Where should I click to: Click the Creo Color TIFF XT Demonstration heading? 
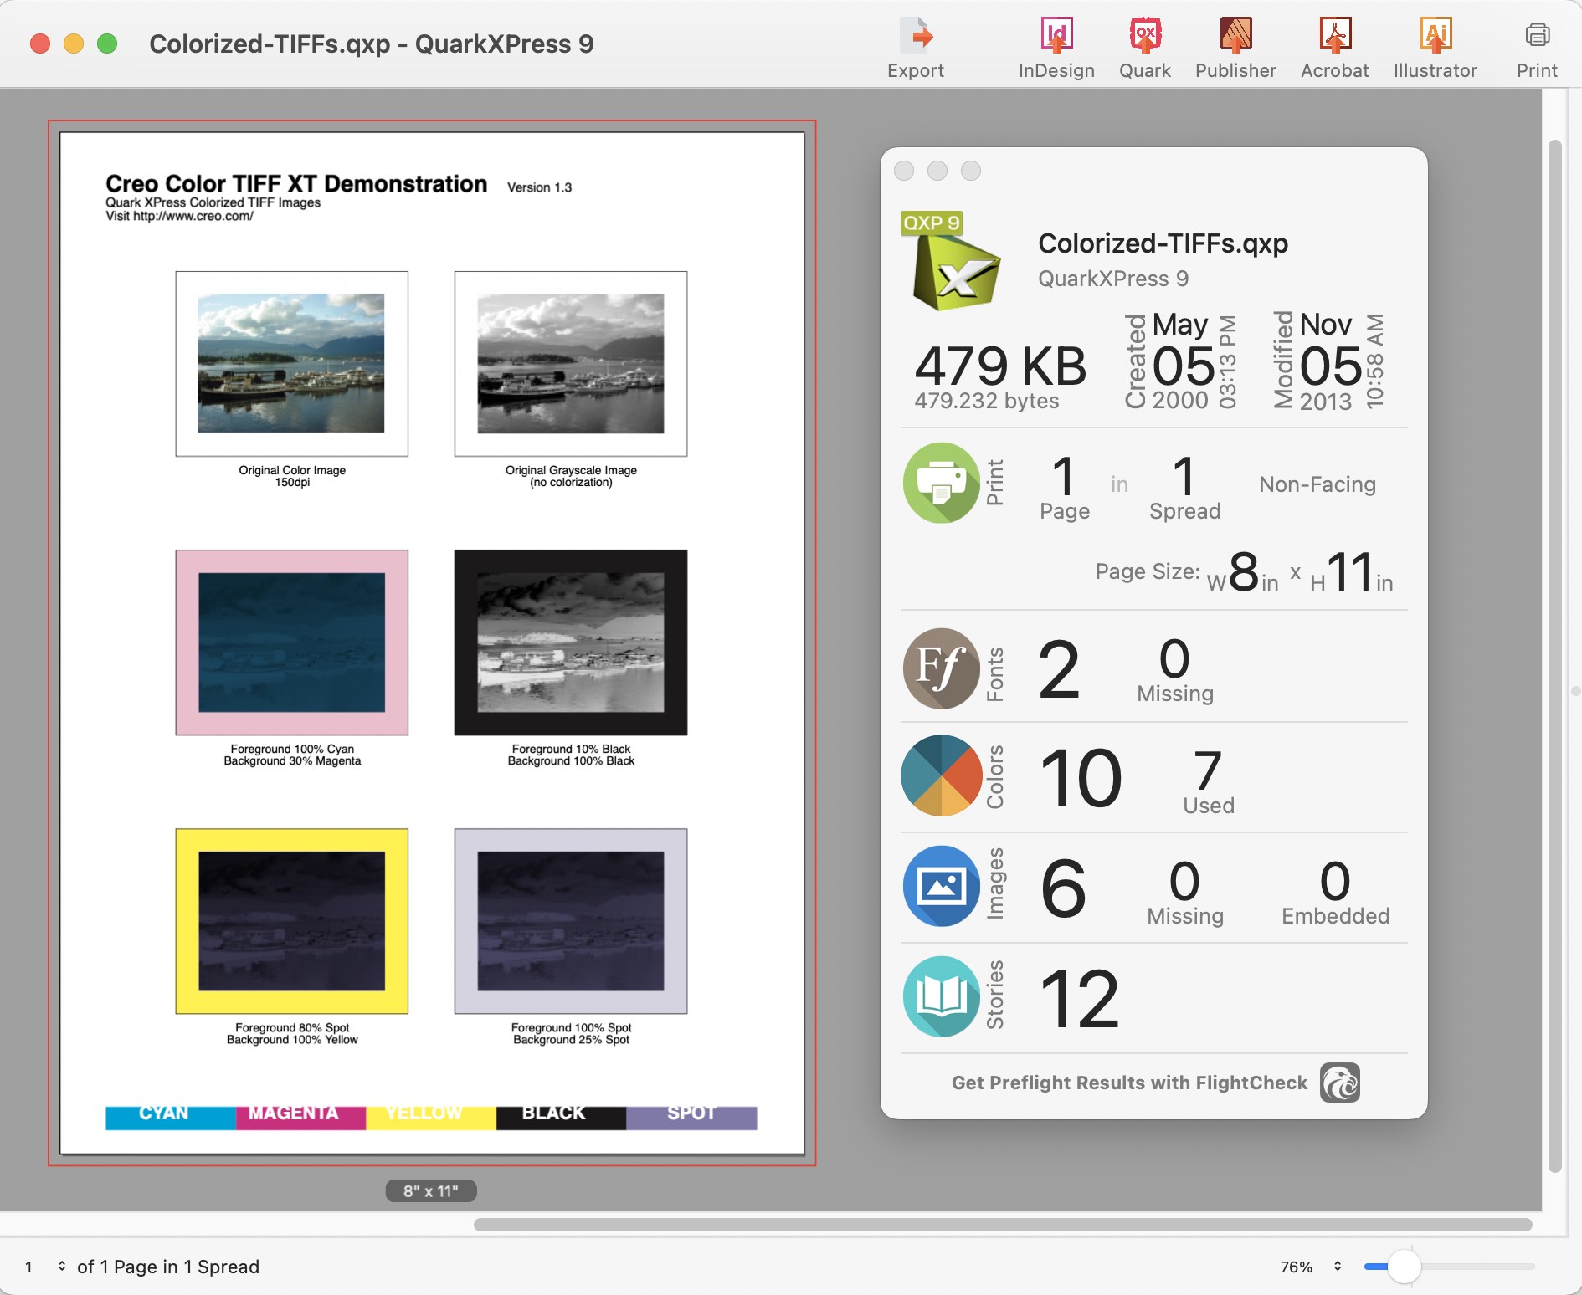(296, 184)
